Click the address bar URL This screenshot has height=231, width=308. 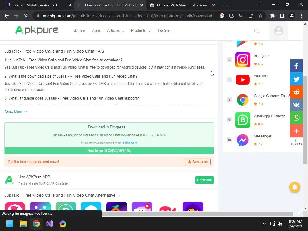pyautogui.click(x=127, y=16)
